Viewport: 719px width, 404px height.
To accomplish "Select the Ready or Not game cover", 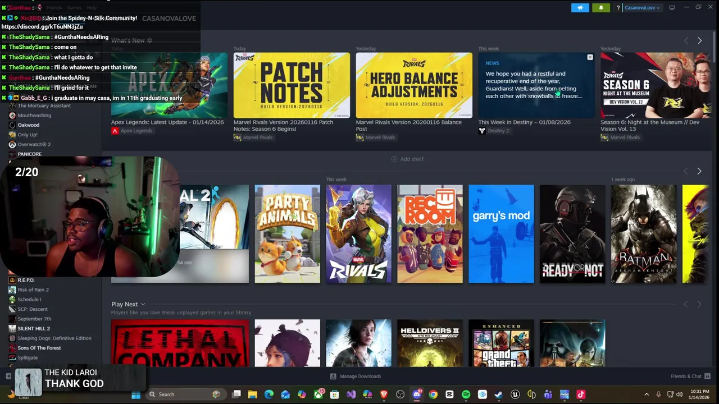I will [x=572, y=234].
